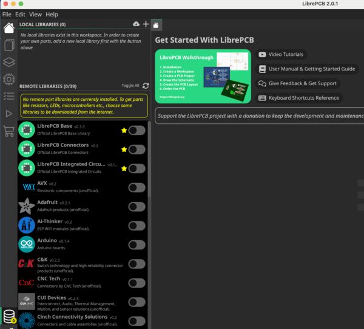
Task: Click the star next to LibrePCB Base
Action: [124, 130]
